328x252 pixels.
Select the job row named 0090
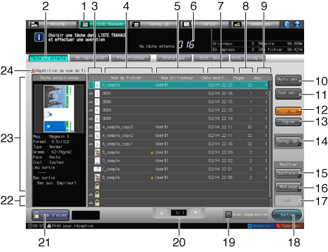coord(178,101)
